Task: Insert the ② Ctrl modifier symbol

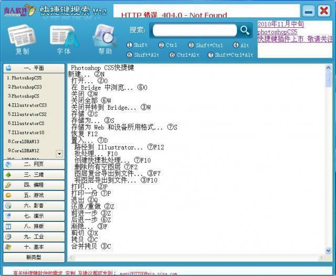Action: [x=168, y=45]
